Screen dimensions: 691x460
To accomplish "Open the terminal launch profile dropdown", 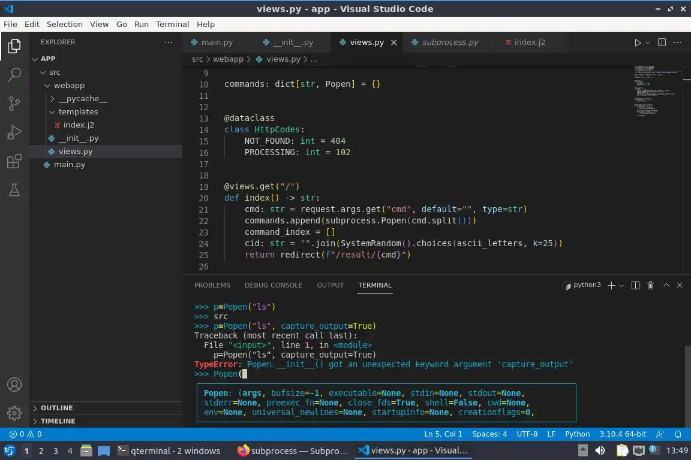I will 621,286.
